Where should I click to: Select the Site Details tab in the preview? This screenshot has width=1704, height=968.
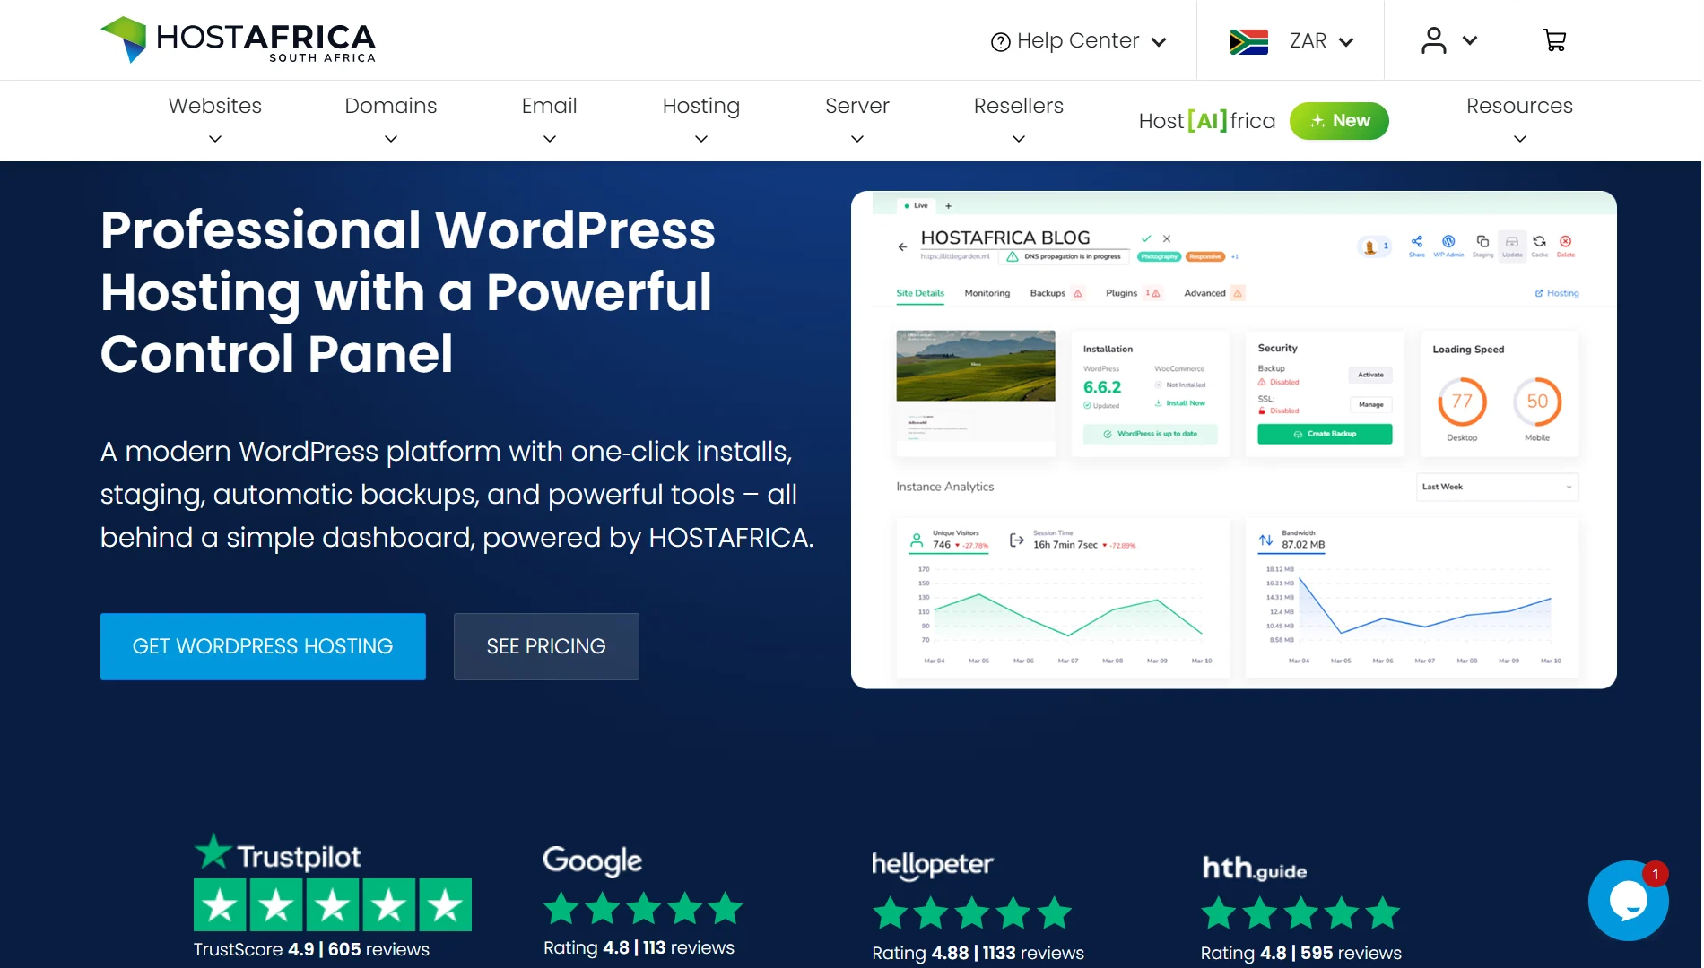(x=920, y=293)
